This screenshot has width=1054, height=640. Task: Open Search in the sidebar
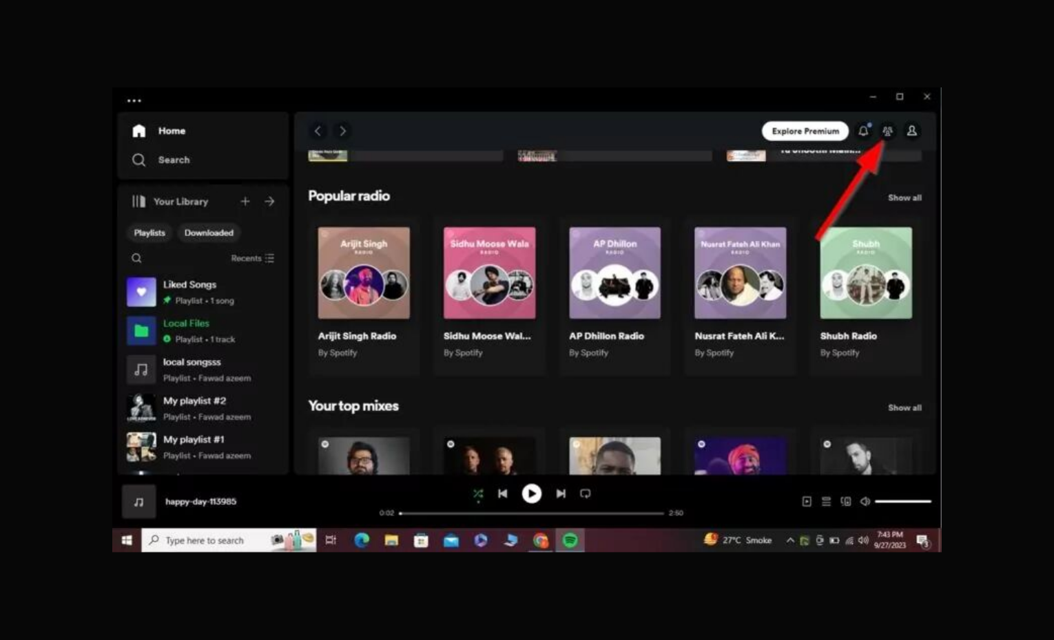click(x=161, y=160)
